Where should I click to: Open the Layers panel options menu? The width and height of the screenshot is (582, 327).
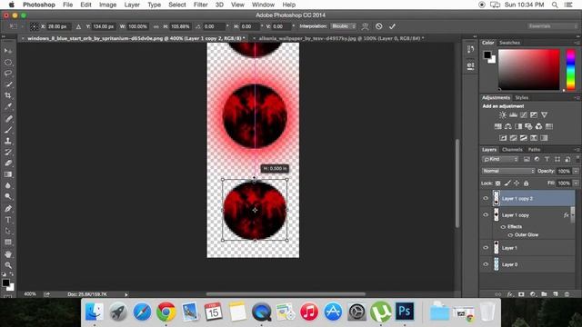click(x=577, y=149)
